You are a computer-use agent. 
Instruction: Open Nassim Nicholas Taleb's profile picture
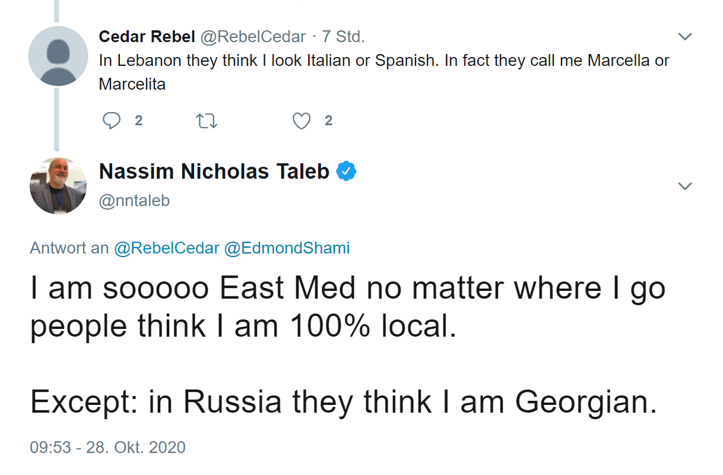tap(58, 186)
